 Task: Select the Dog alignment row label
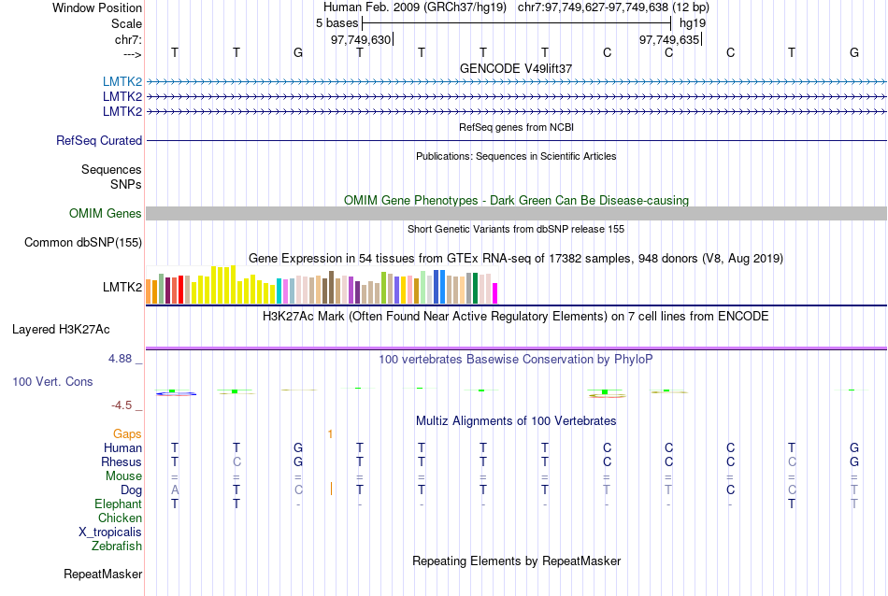pyautogui.click(x=132, y=490)
